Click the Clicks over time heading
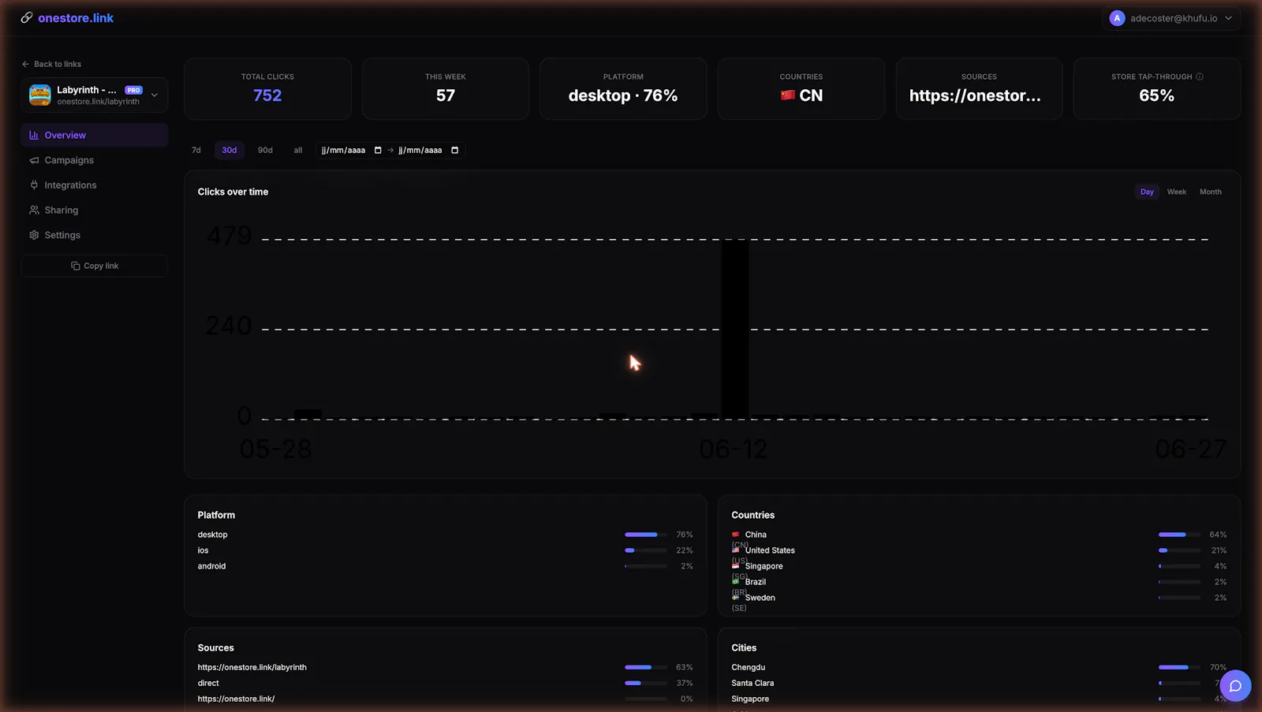The height and width of the screenshot is (712, 1262). coord(233,192)
